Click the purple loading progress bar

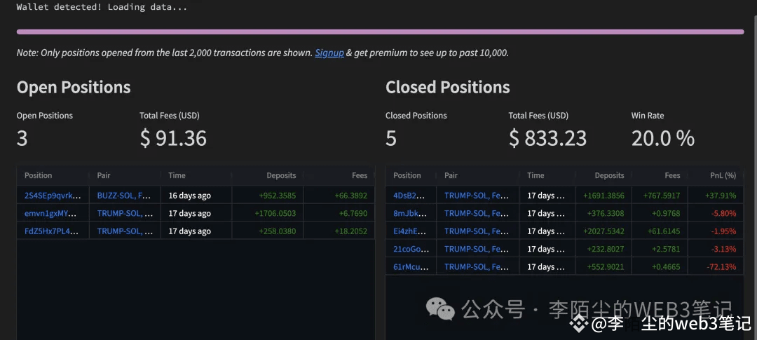[380, 32]
